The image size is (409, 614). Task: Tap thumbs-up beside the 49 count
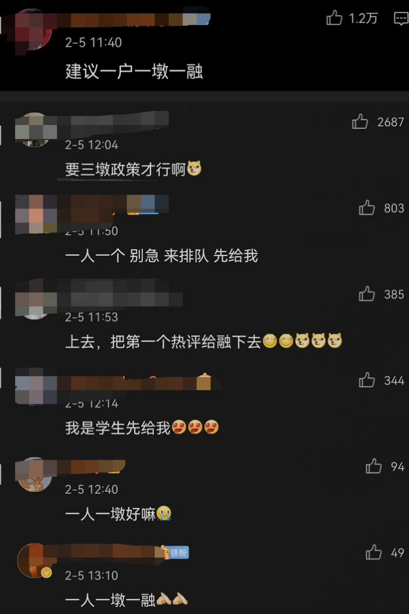373,552
